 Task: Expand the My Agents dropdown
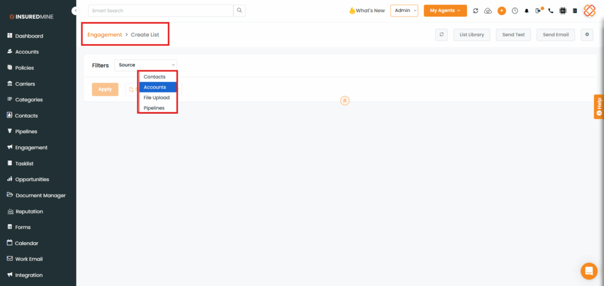click(x=445, y=11)
